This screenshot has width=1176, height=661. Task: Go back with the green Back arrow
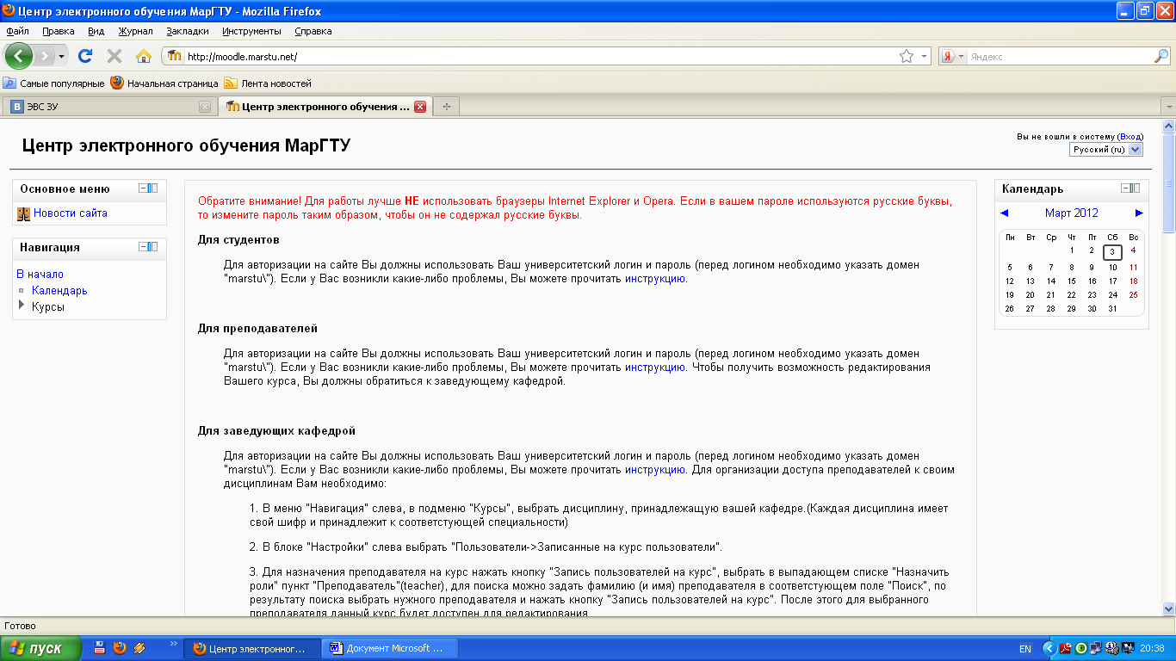coord(18,56)
